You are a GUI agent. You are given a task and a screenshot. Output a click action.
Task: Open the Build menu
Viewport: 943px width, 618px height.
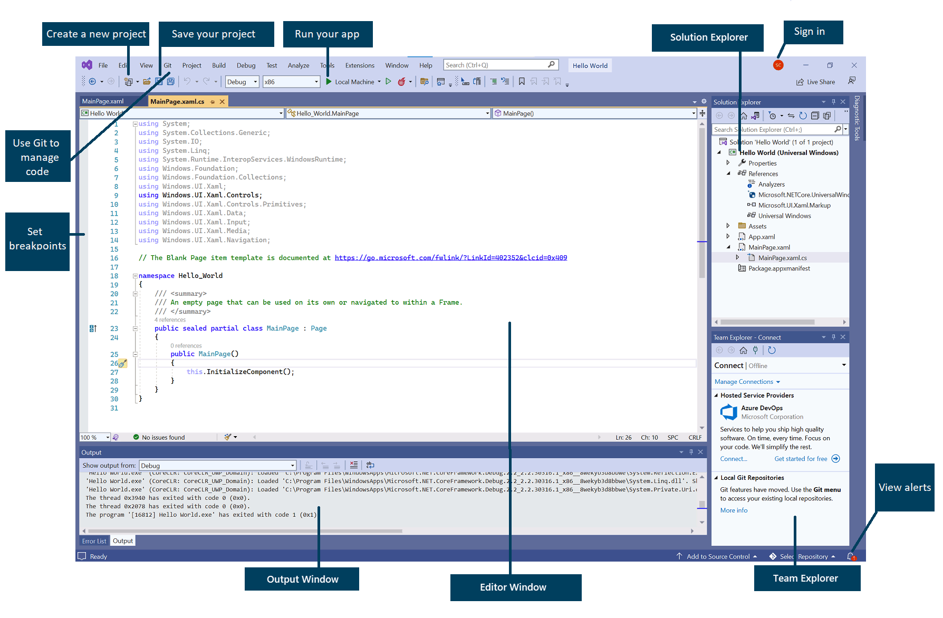click(219, 65)
